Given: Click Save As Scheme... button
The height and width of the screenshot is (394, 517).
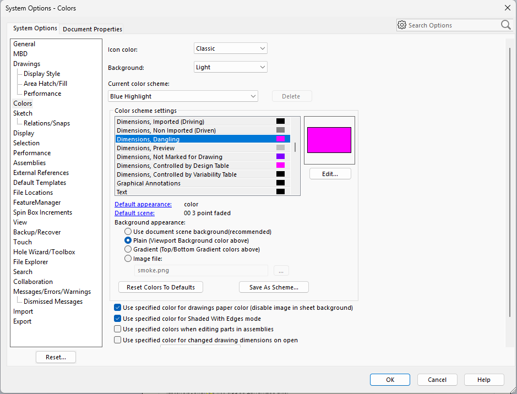Looking at the screenshot, I should [x=274, y=287].
